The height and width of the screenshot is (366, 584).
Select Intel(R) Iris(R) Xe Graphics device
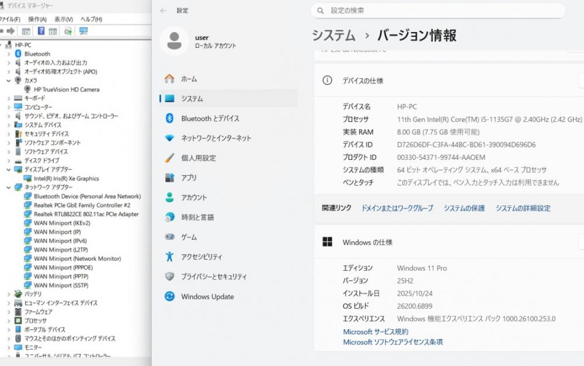(x=66, y=179)
